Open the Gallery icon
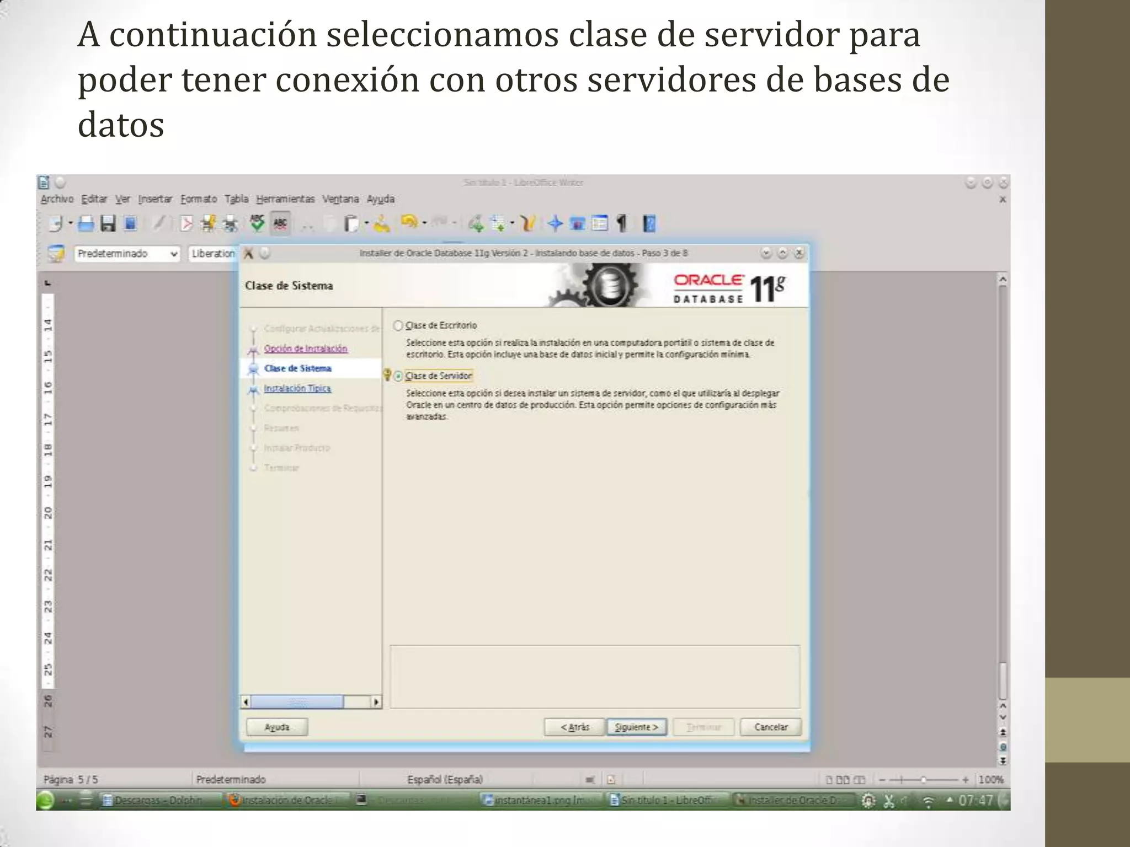 [577, 223]
